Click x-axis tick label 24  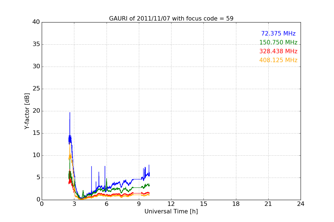[x=301, y=204]
